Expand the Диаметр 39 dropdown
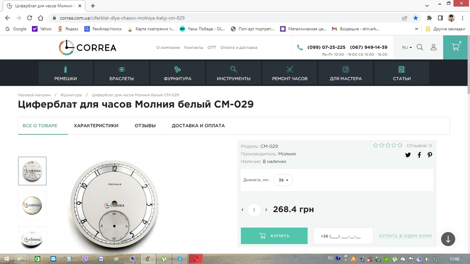This screenshot has width=470, height=264. (283, 180)
